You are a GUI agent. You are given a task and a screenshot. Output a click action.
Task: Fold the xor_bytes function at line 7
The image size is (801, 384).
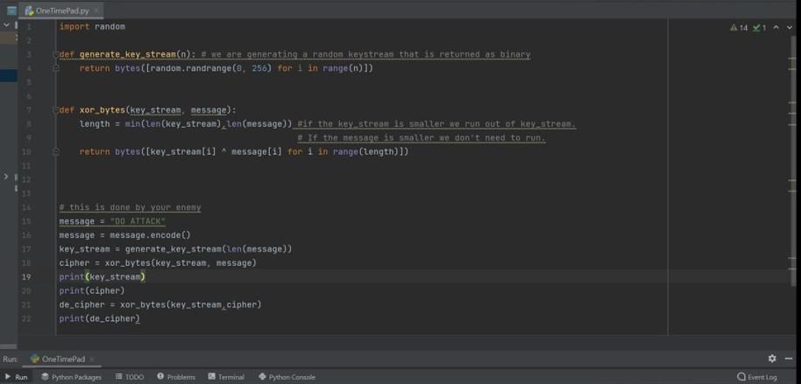[56, 110]
